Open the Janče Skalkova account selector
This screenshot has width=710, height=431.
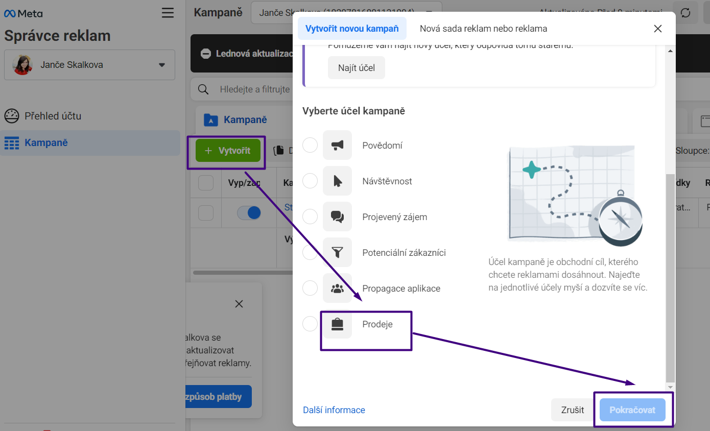pyautogui.click(x=89, y=65)
